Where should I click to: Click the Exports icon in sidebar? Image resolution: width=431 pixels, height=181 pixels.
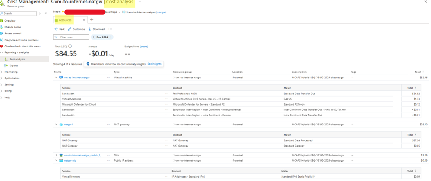[x=6, y=66]
